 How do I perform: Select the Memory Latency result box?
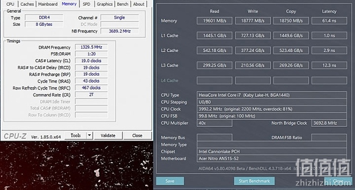click(x=329, y=21)
